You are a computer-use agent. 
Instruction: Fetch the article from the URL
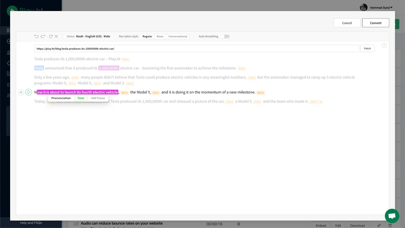click(368, 49)
